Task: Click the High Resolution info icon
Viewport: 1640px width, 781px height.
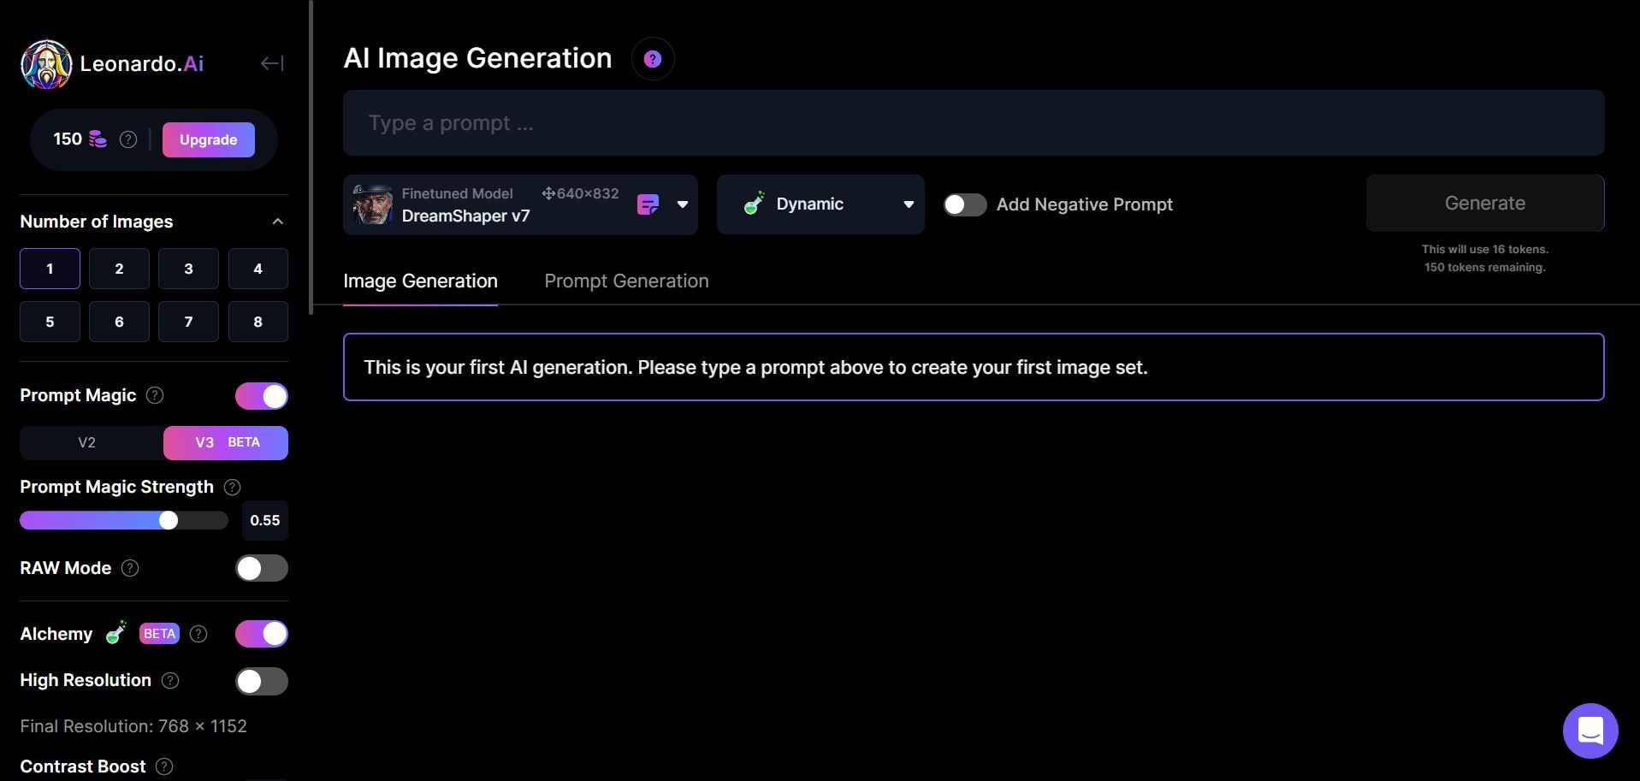Action: (170, 680)
